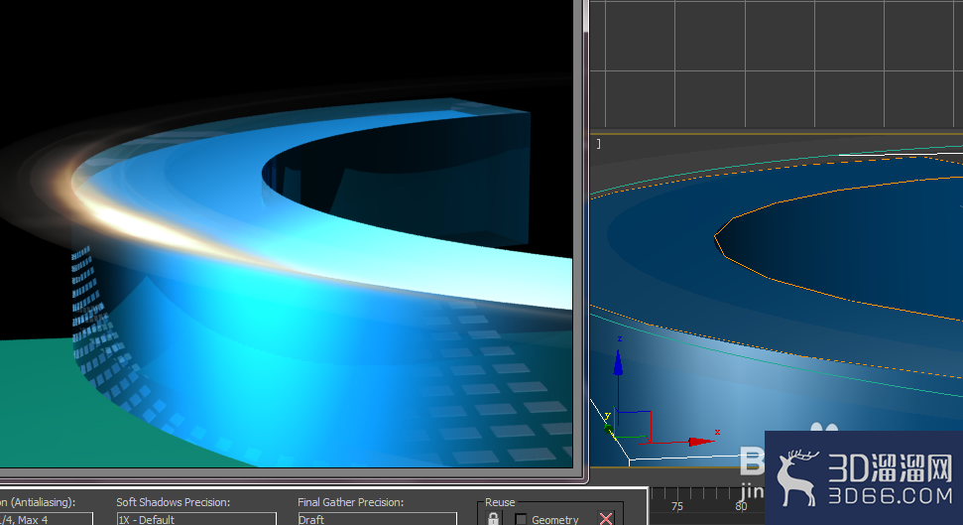
Task: Select the blue Z axis gizmo arrow
Action: [619, 362]
